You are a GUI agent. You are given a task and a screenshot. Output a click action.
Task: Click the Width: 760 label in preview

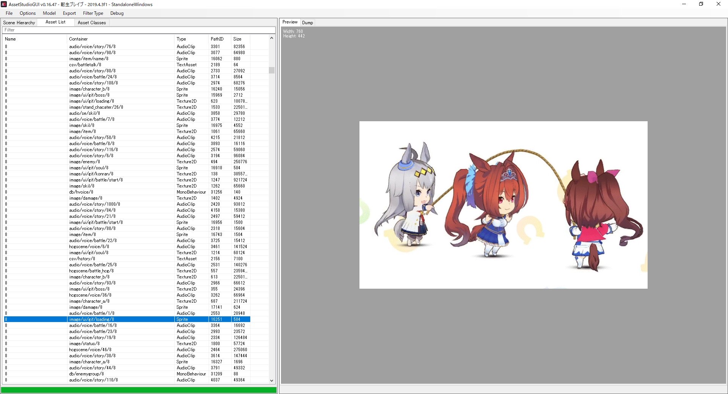293,31
